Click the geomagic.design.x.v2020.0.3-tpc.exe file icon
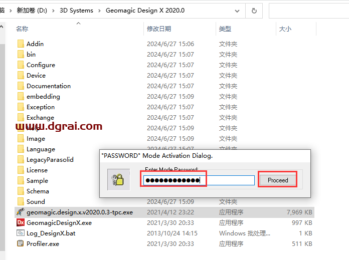 click(20, 212)
